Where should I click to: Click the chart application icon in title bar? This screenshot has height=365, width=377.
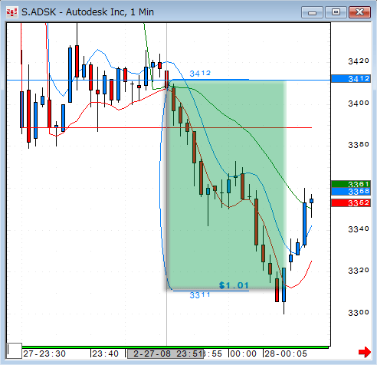click(11, 12)
